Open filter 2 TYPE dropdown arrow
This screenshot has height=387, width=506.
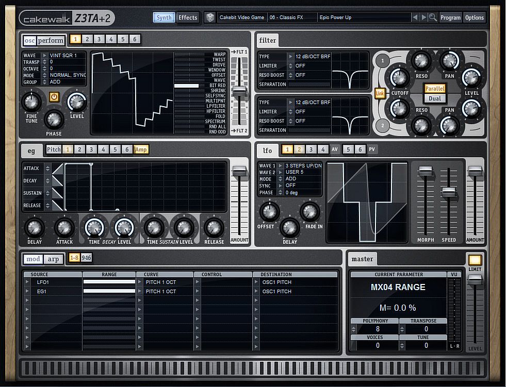290,102
